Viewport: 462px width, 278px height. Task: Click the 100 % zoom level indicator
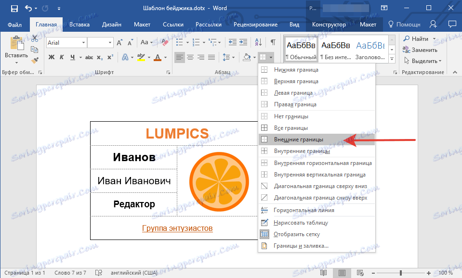point(446,273)
